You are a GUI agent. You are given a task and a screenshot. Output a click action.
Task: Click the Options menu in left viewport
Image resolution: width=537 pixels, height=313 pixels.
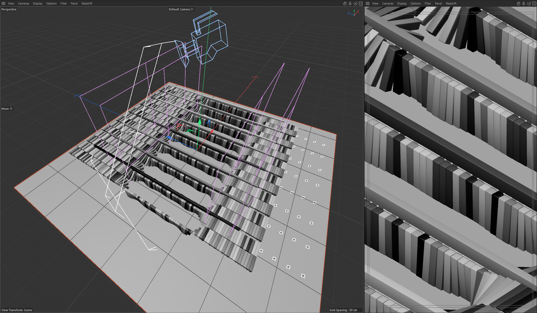point(51,3)
